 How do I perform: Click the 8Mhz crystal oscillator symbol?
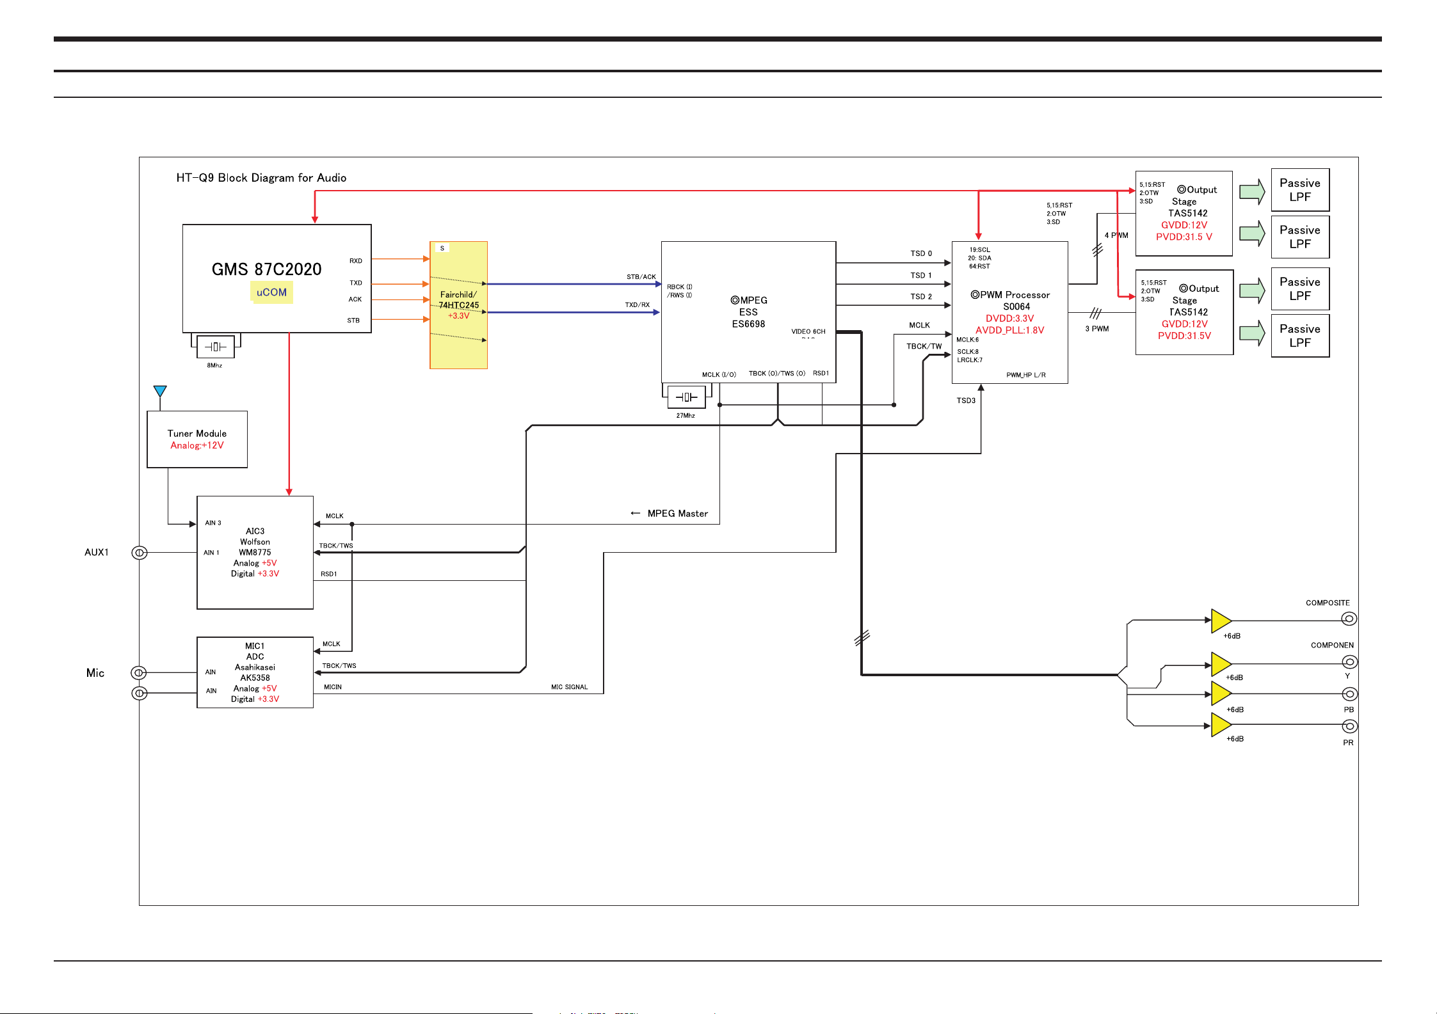click(215, 347)
